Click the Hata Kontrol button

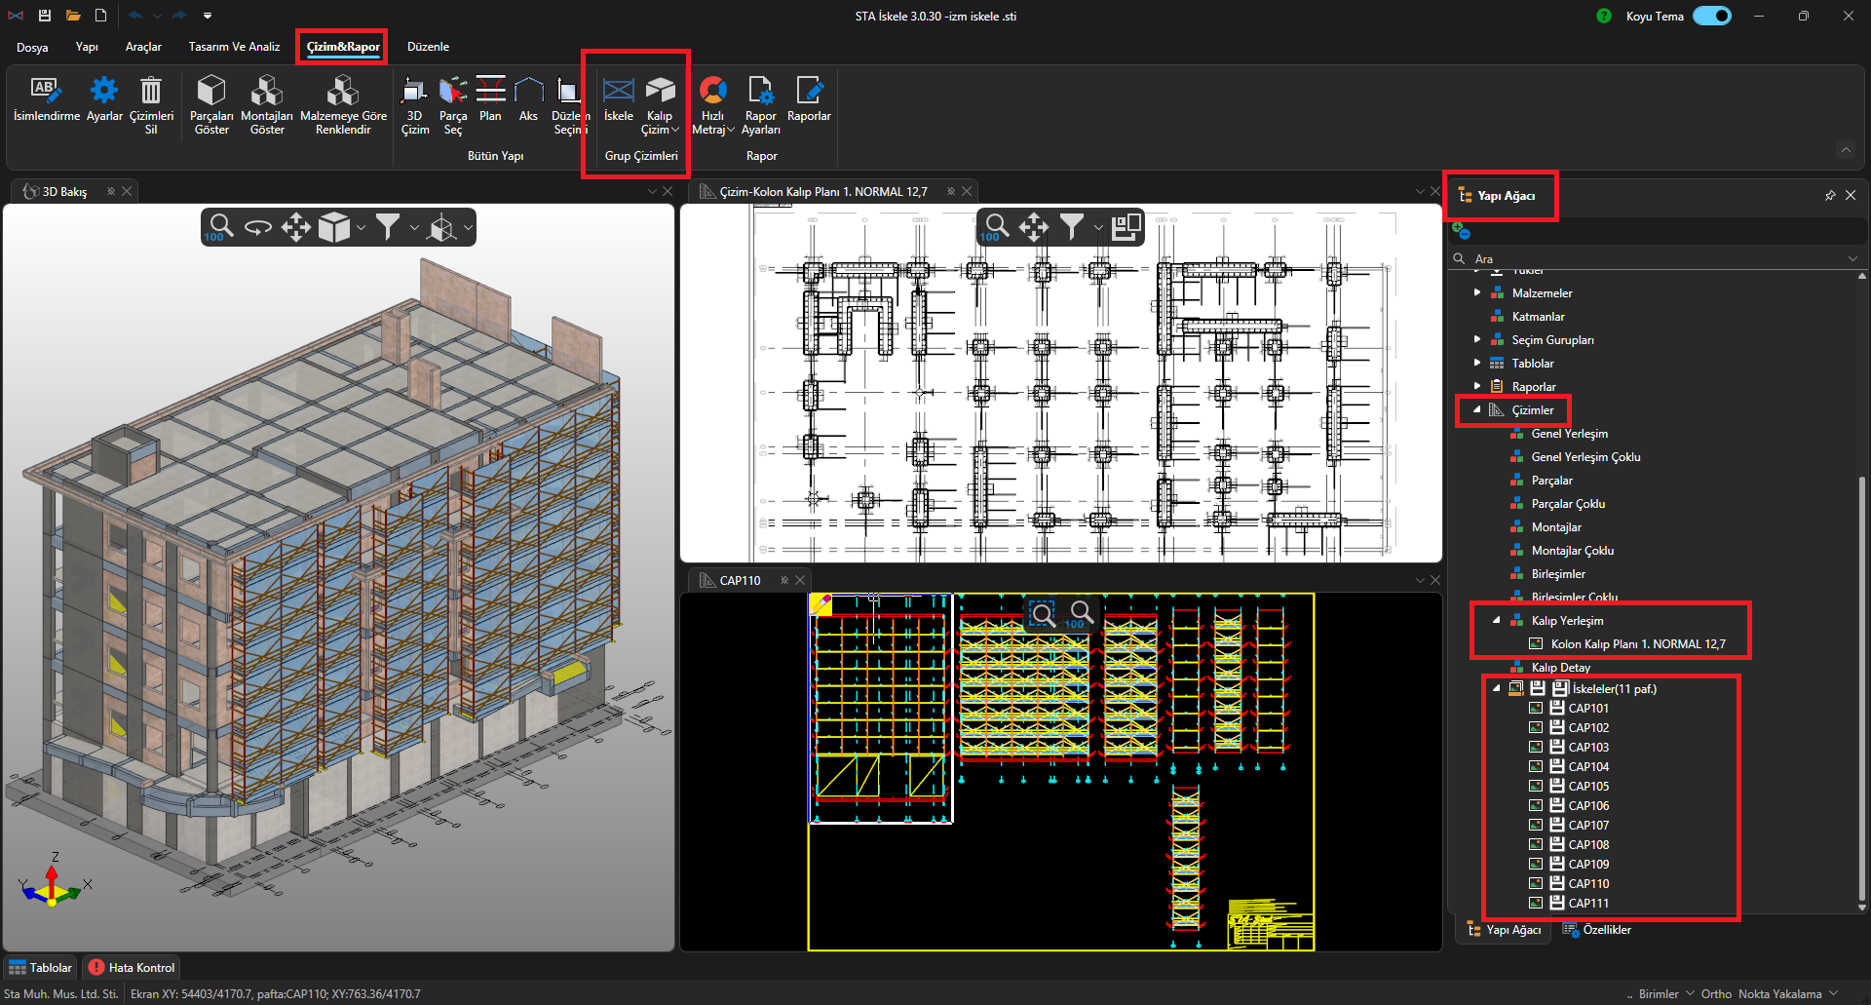click(132, 968)
